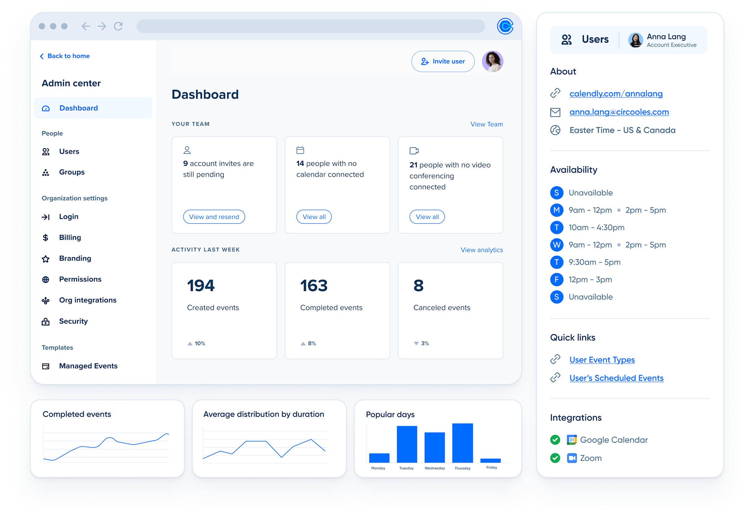Open the View analytics link
Image resolution: width=748 pixels, height=517 pixels.
pyautogui.click(x=482, y=250)
